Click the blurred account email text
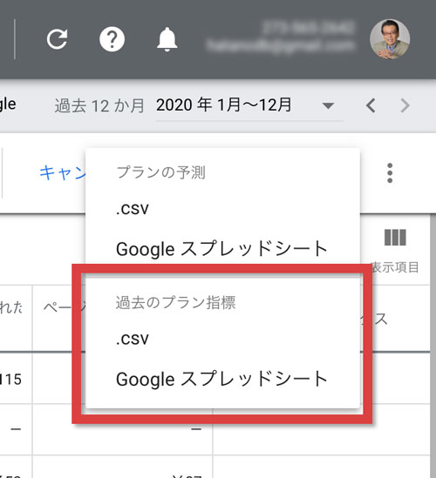The height and width of the screenshot is (478, 436). 280,46
